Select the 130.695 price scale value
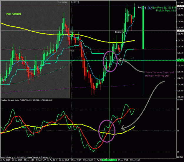The image size is (184, 162). (180, 47)
